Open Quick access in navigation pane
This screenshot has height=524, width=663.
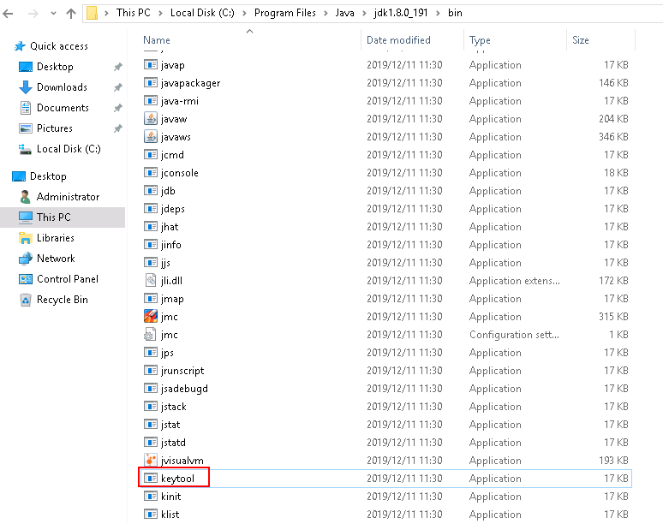(59, 46)
